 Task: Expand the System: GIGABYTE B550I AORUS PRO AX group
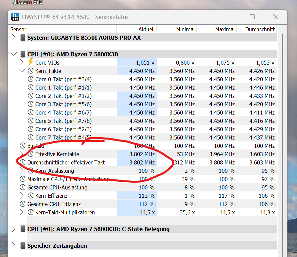tap(14, 37)
